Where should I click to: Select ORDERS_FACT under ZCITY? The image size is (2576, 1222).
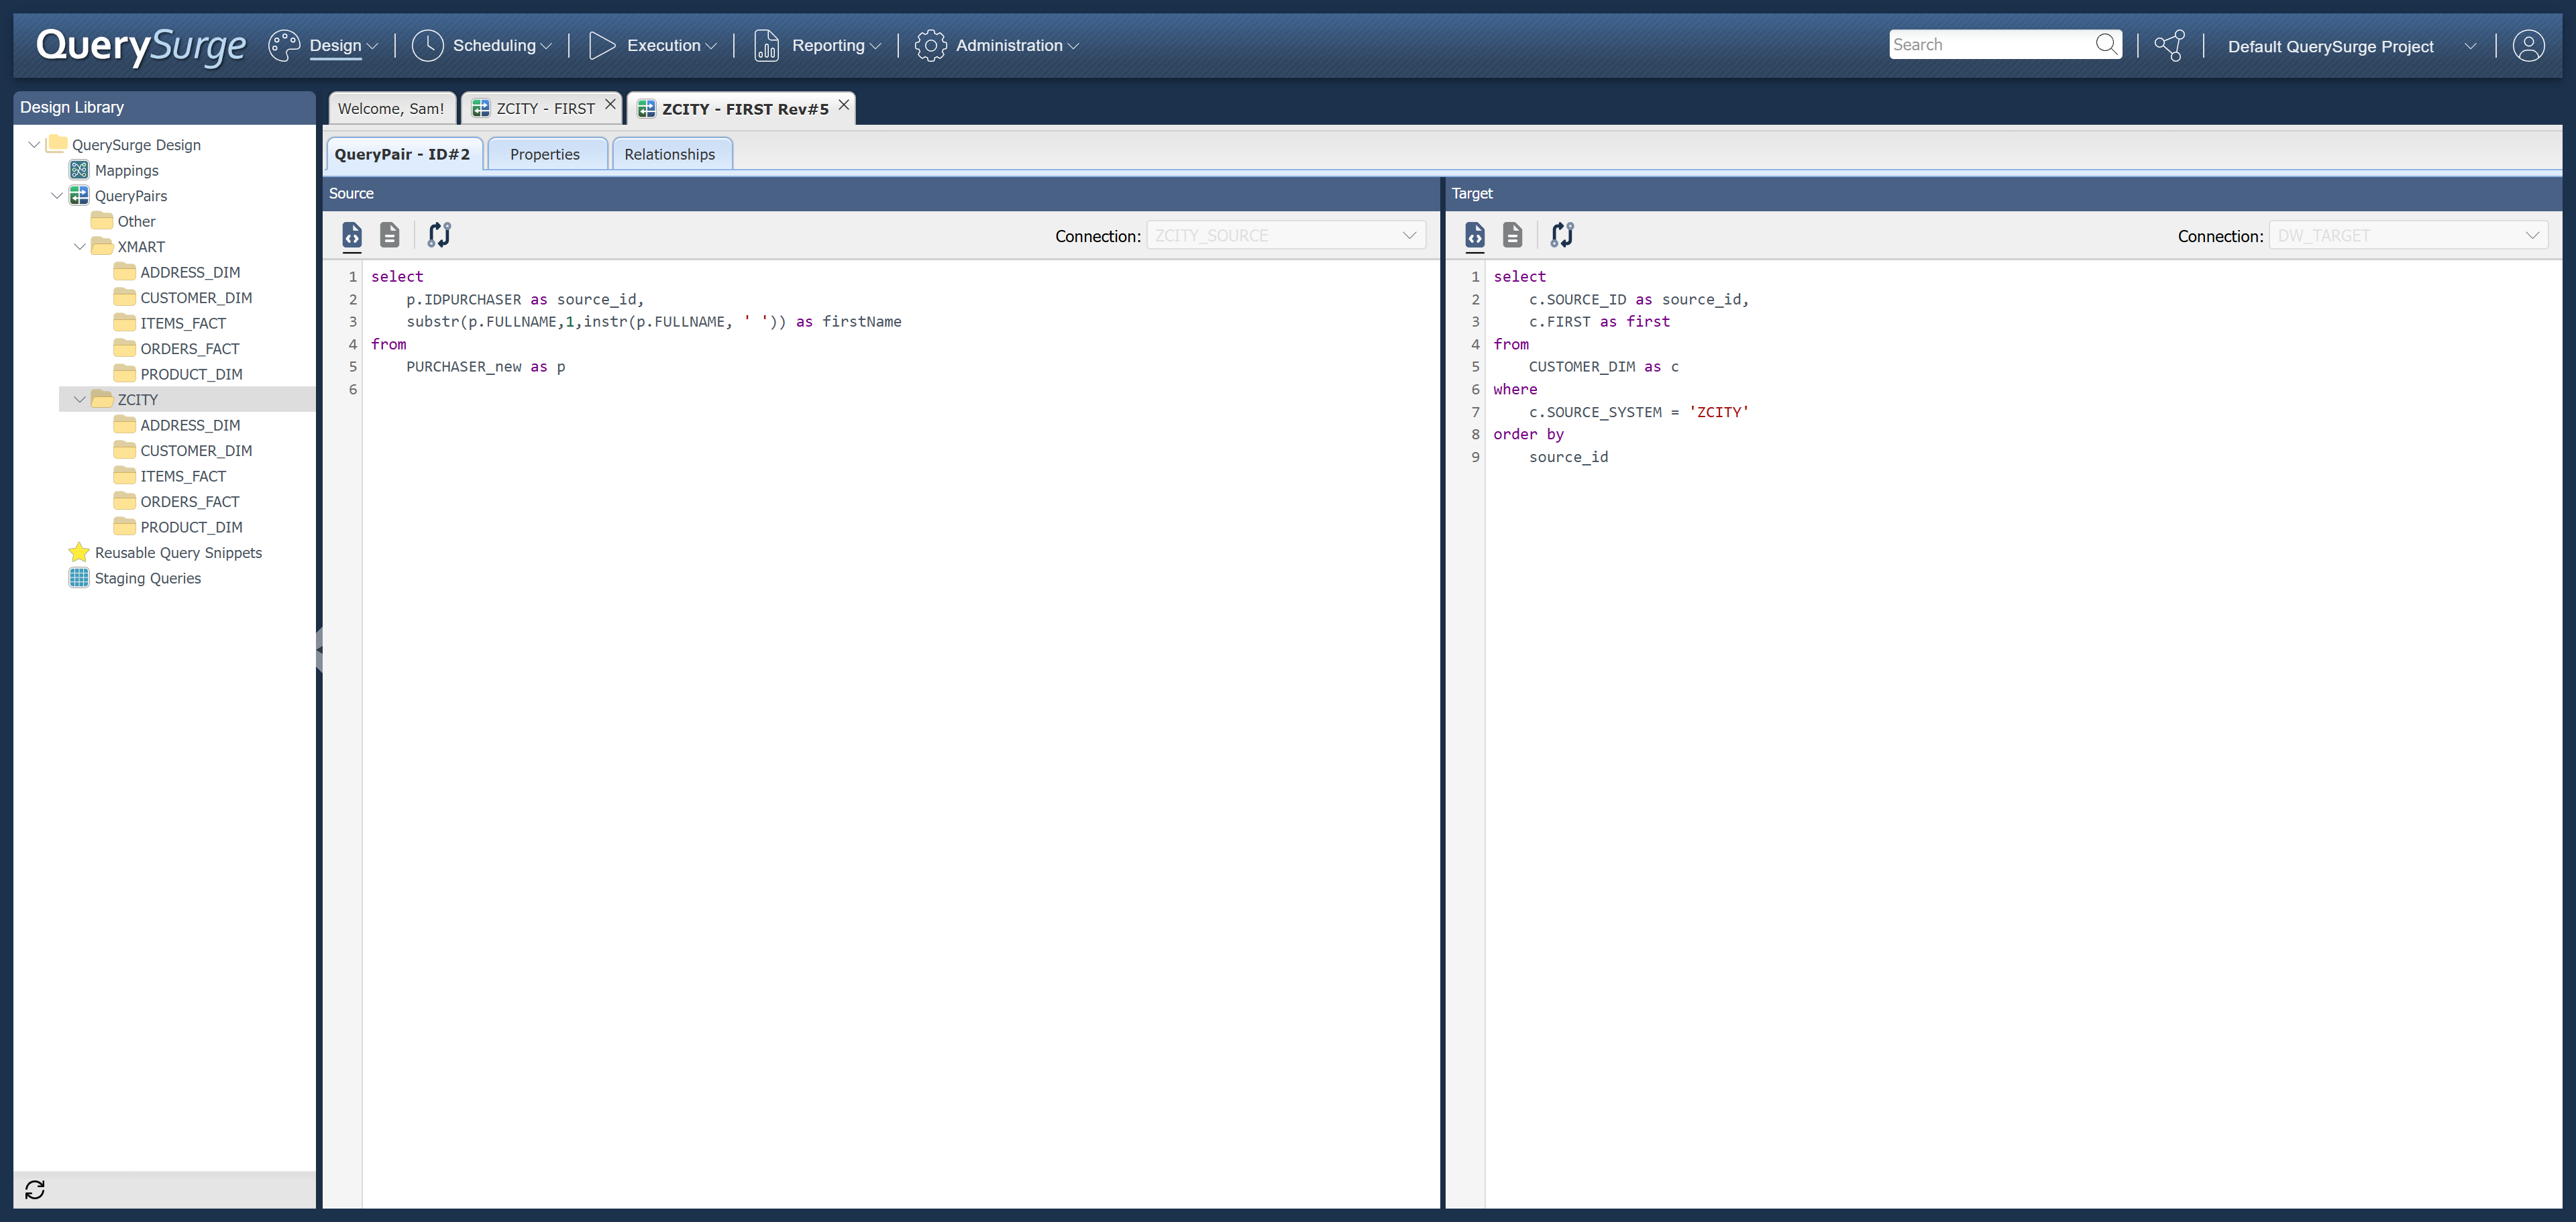pyautogui.click(x=190, y=502)
